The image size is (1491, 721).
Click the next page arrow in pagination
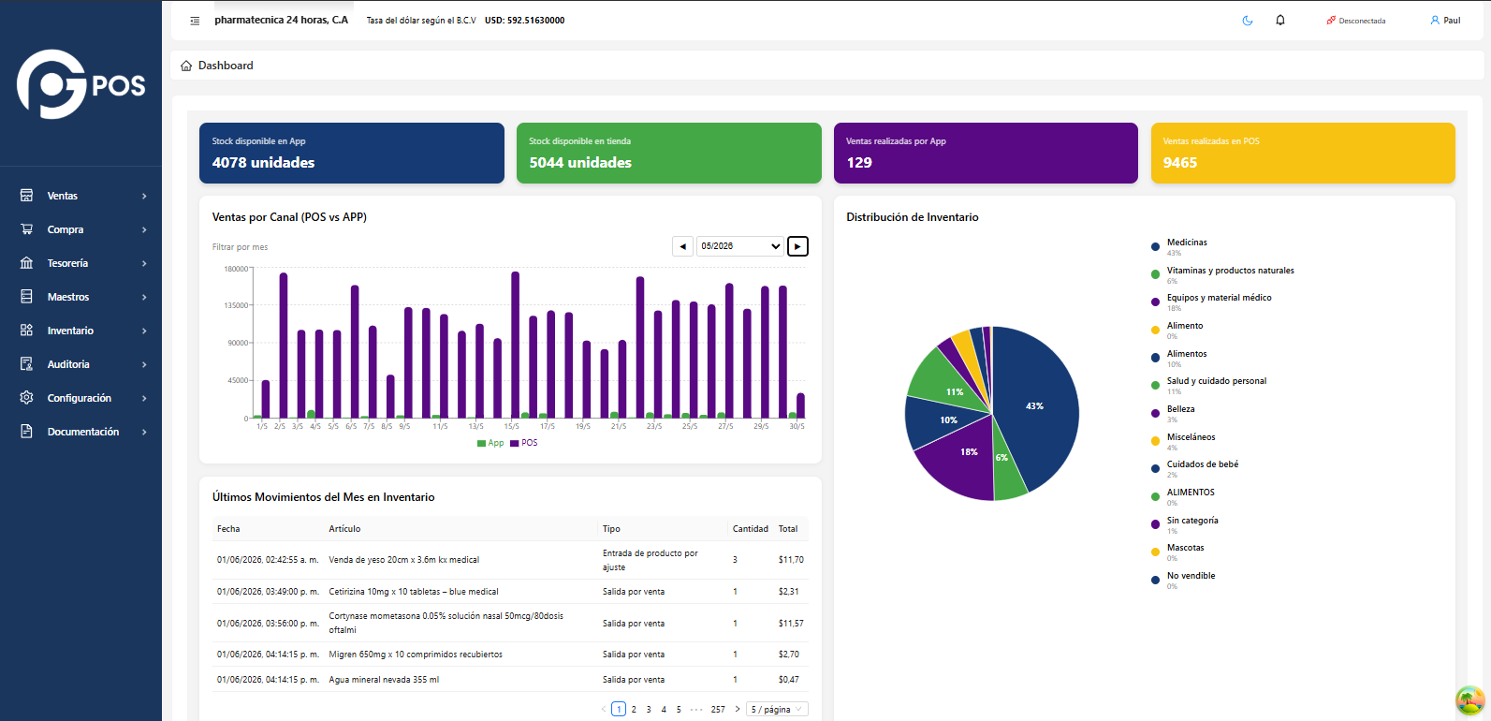tap(738, 710)
